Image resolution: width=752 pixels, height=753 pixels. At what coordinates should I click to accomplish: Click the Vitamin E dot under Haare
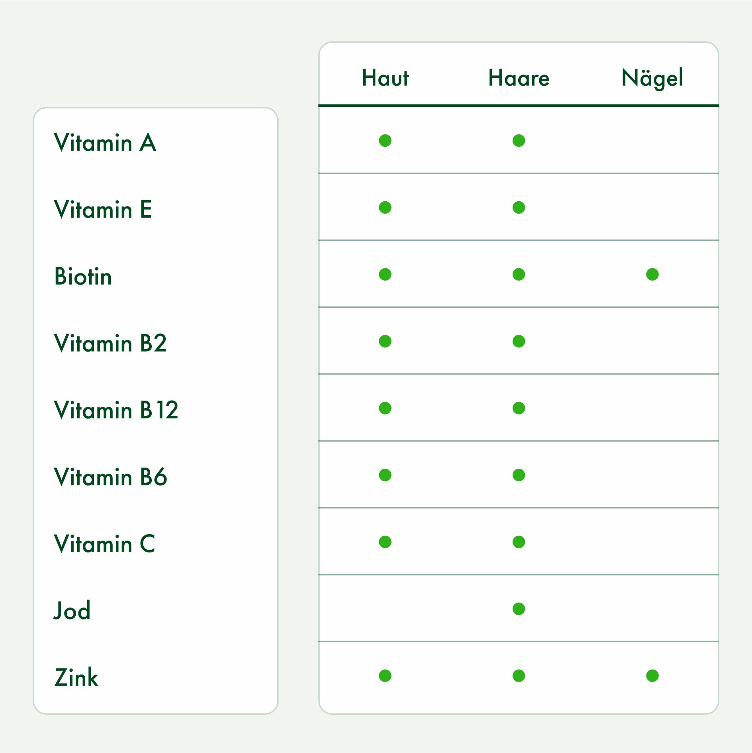(519, 207)
